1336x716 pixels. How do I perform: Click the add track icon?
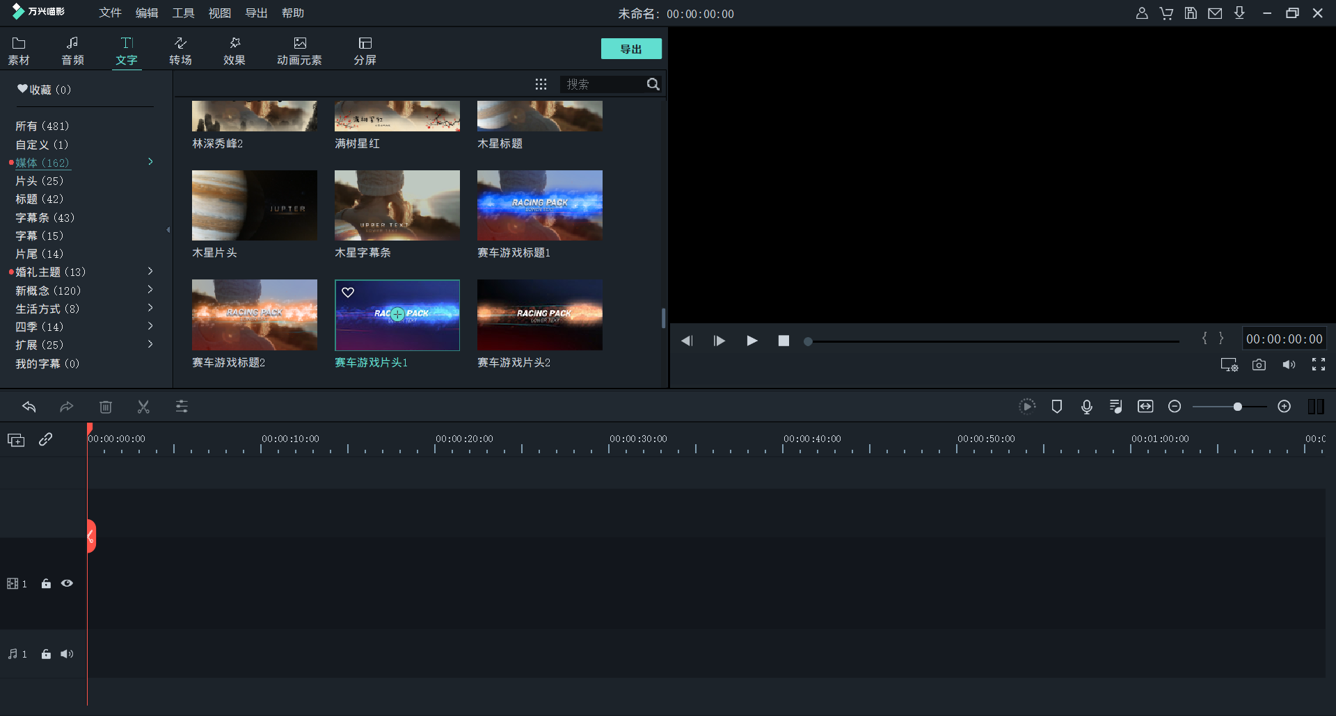16,440
